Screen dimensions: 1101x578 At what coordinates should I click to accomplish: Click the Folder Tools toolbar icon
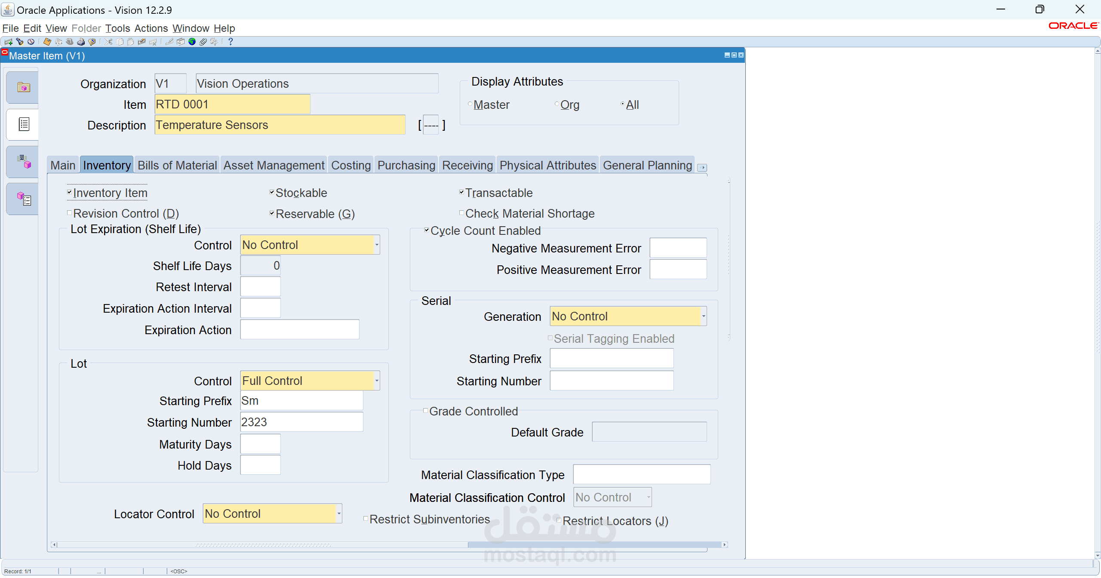(x=214, y=42)
